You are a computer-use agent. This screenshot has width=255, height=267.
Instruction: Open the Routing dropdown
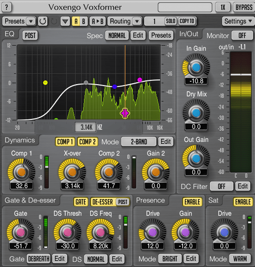tap(125, 22)
